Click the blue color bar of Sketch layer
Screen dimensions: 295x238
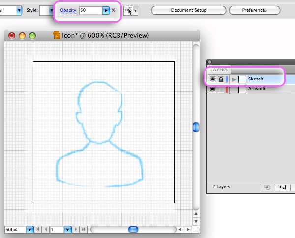(227, 79)
